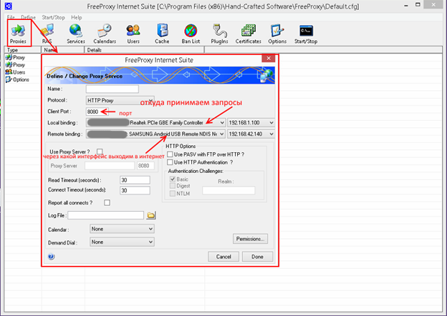This screenshot has width=447, height=316.
Task: Maximize the FreeProxy main window
Action: pyautogui.click(x=418, y=5)
